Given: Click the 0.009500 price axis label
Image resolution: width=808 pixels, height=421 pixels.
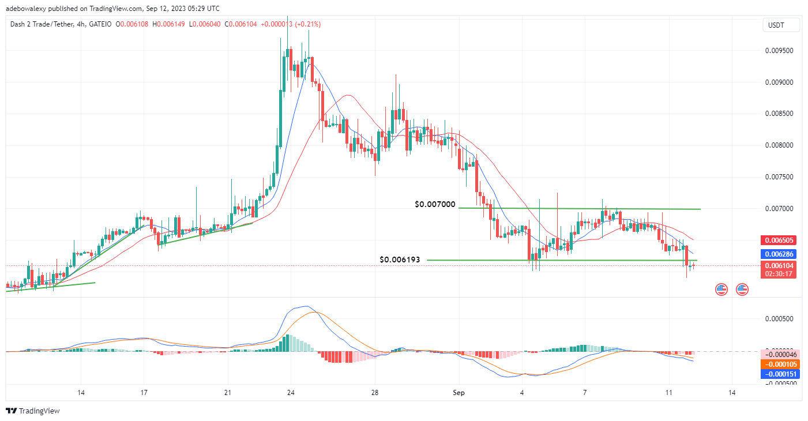Looking at the screenshot, I should (778, 51).
